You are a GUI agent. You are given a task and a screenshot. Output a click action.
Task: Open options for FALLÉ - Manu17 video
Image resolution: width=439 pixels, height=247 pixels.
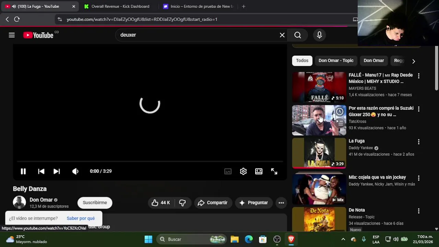(418, 76)
